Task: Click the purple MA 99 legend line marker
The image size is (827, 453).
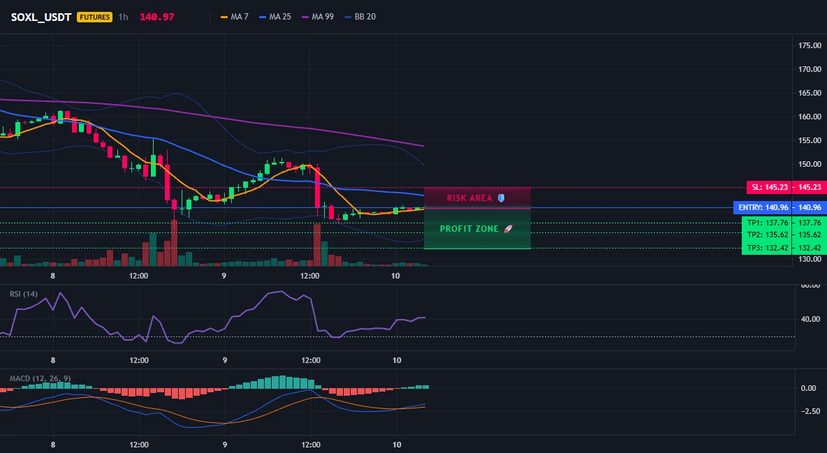Action: coord(305,17)
